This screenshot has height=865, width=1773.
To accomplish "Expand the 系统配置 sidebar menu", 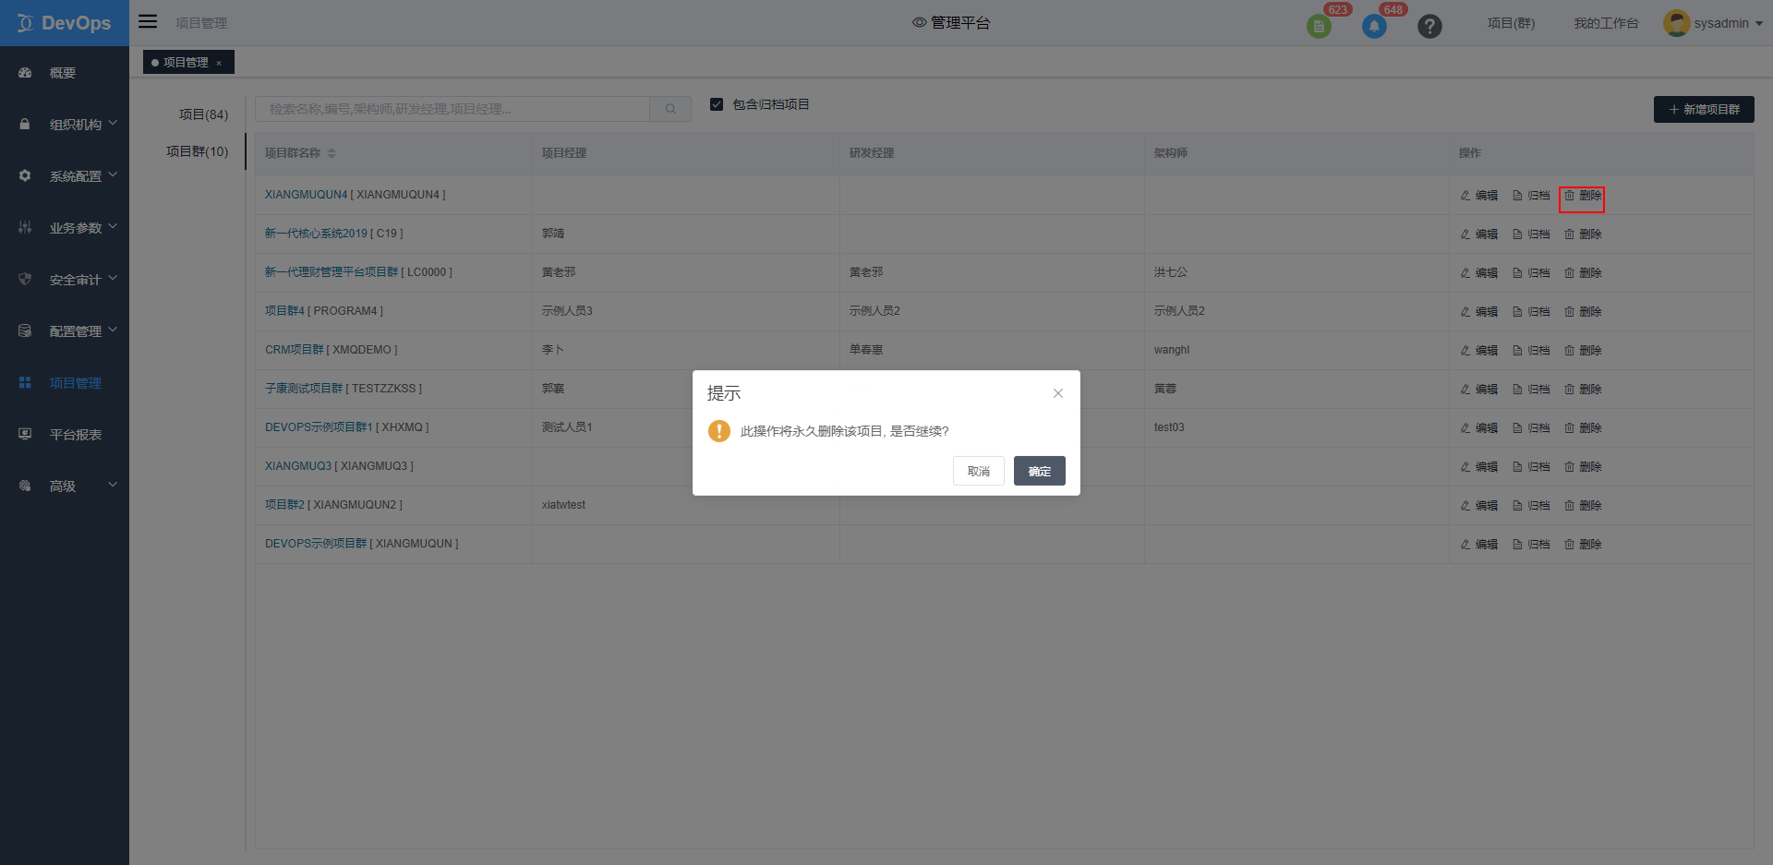I will tap(65, 175).
